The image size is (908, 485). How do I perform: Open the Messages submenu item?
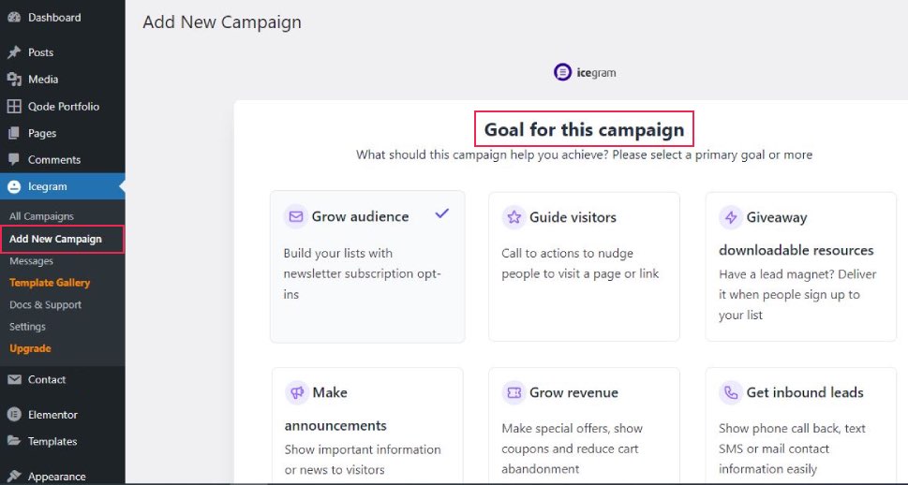point(31,261)
